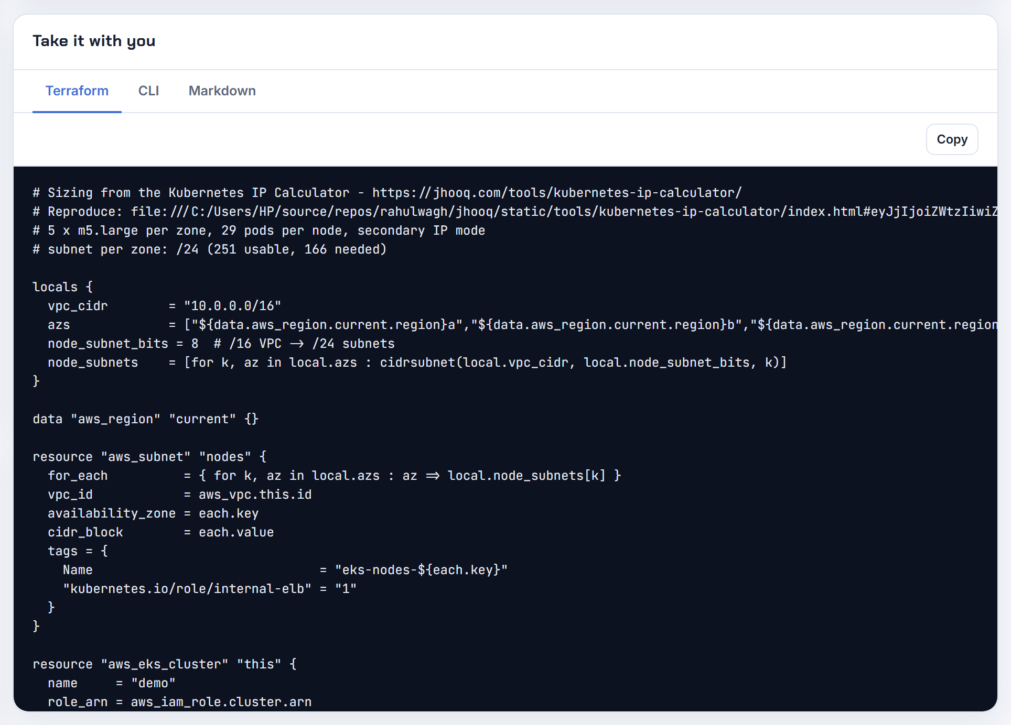The image size is (1011, 725).
Task: Click the '5 x m5.large per zone' comment
Action: tap(259, 230)
